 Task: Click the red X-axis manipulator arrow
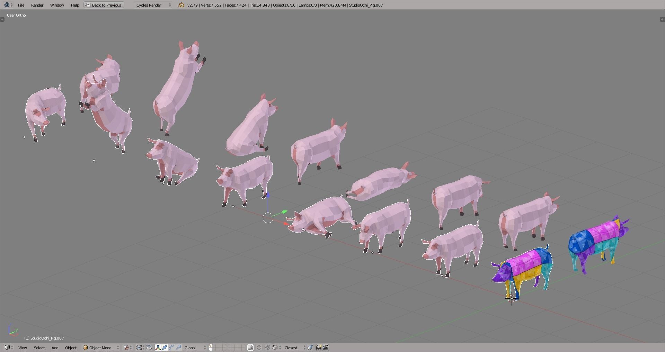point(286,224)
